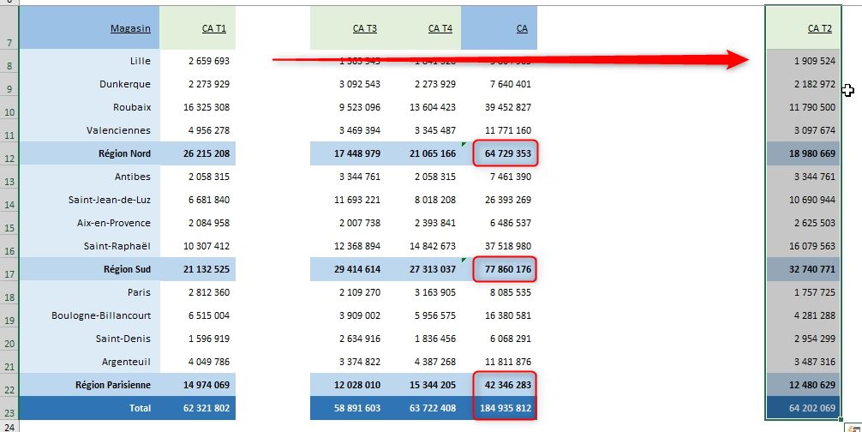The height and width of the screenshot is (432, 862).
Task: Click the Roubaix CA value 39 452 827
Action: point(500,107)
